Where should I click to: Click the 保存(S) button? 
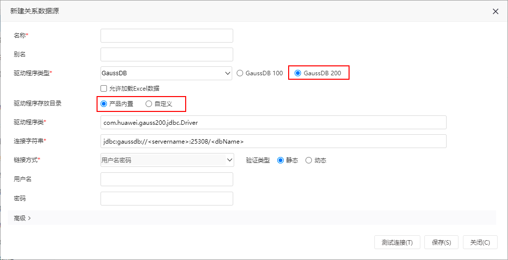[x=441, y=242]
